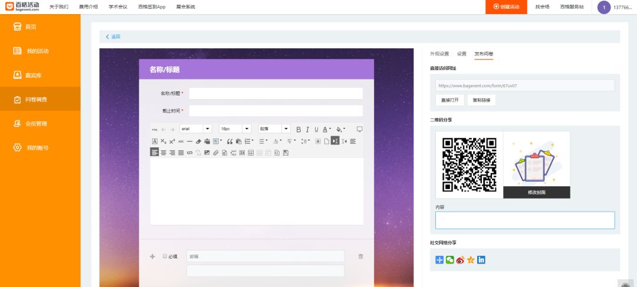Image resolution: width=637 pixels, height=287 pixels.
Task: Click the 复制链接 button
Action: click(481, 100)
